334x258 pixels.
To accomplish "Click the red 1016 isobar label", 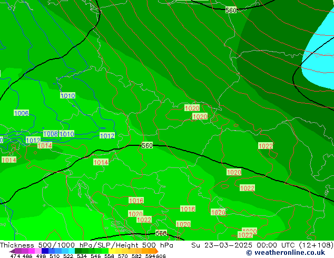I will click(136, 201).
